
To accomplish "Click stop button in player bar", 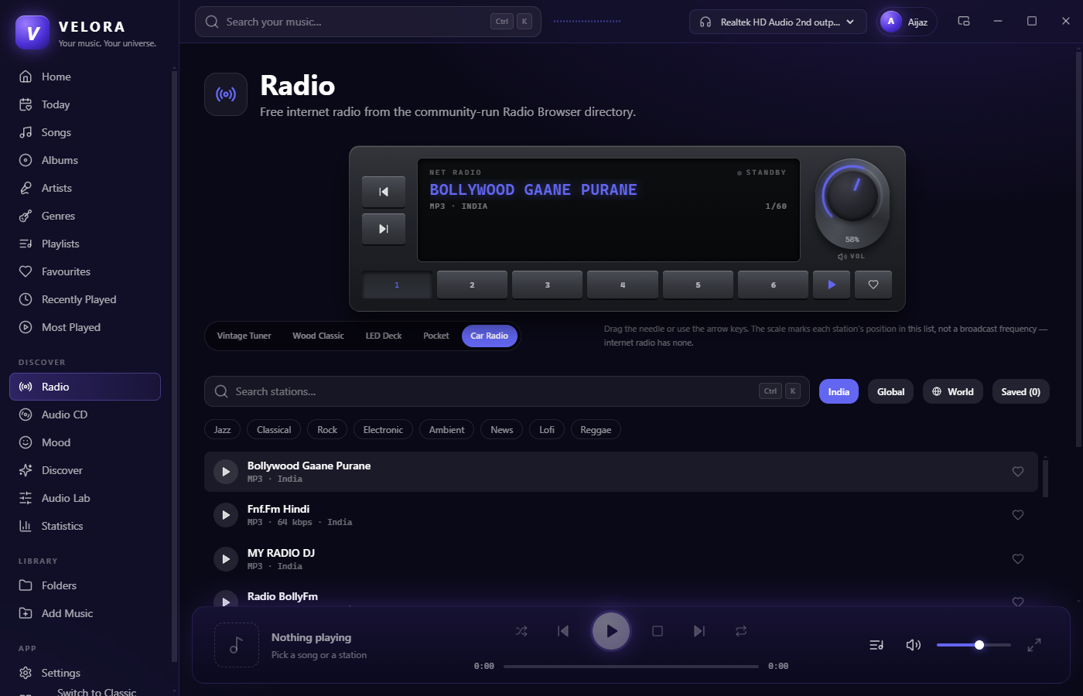I will coord(658,631).
